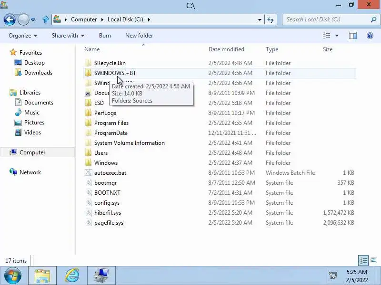Open Desktop in Favorites
The width and height of the screenshot is (381, 285).
pyautogui.click(x=34, y=63)
